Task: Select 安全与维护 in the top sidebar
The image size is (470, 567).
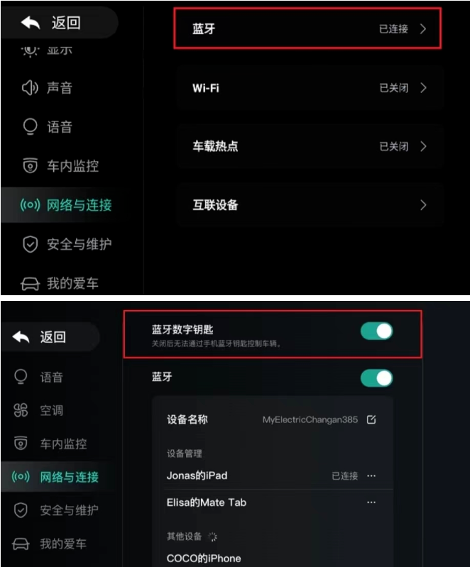Action: [x=67, y=244]
